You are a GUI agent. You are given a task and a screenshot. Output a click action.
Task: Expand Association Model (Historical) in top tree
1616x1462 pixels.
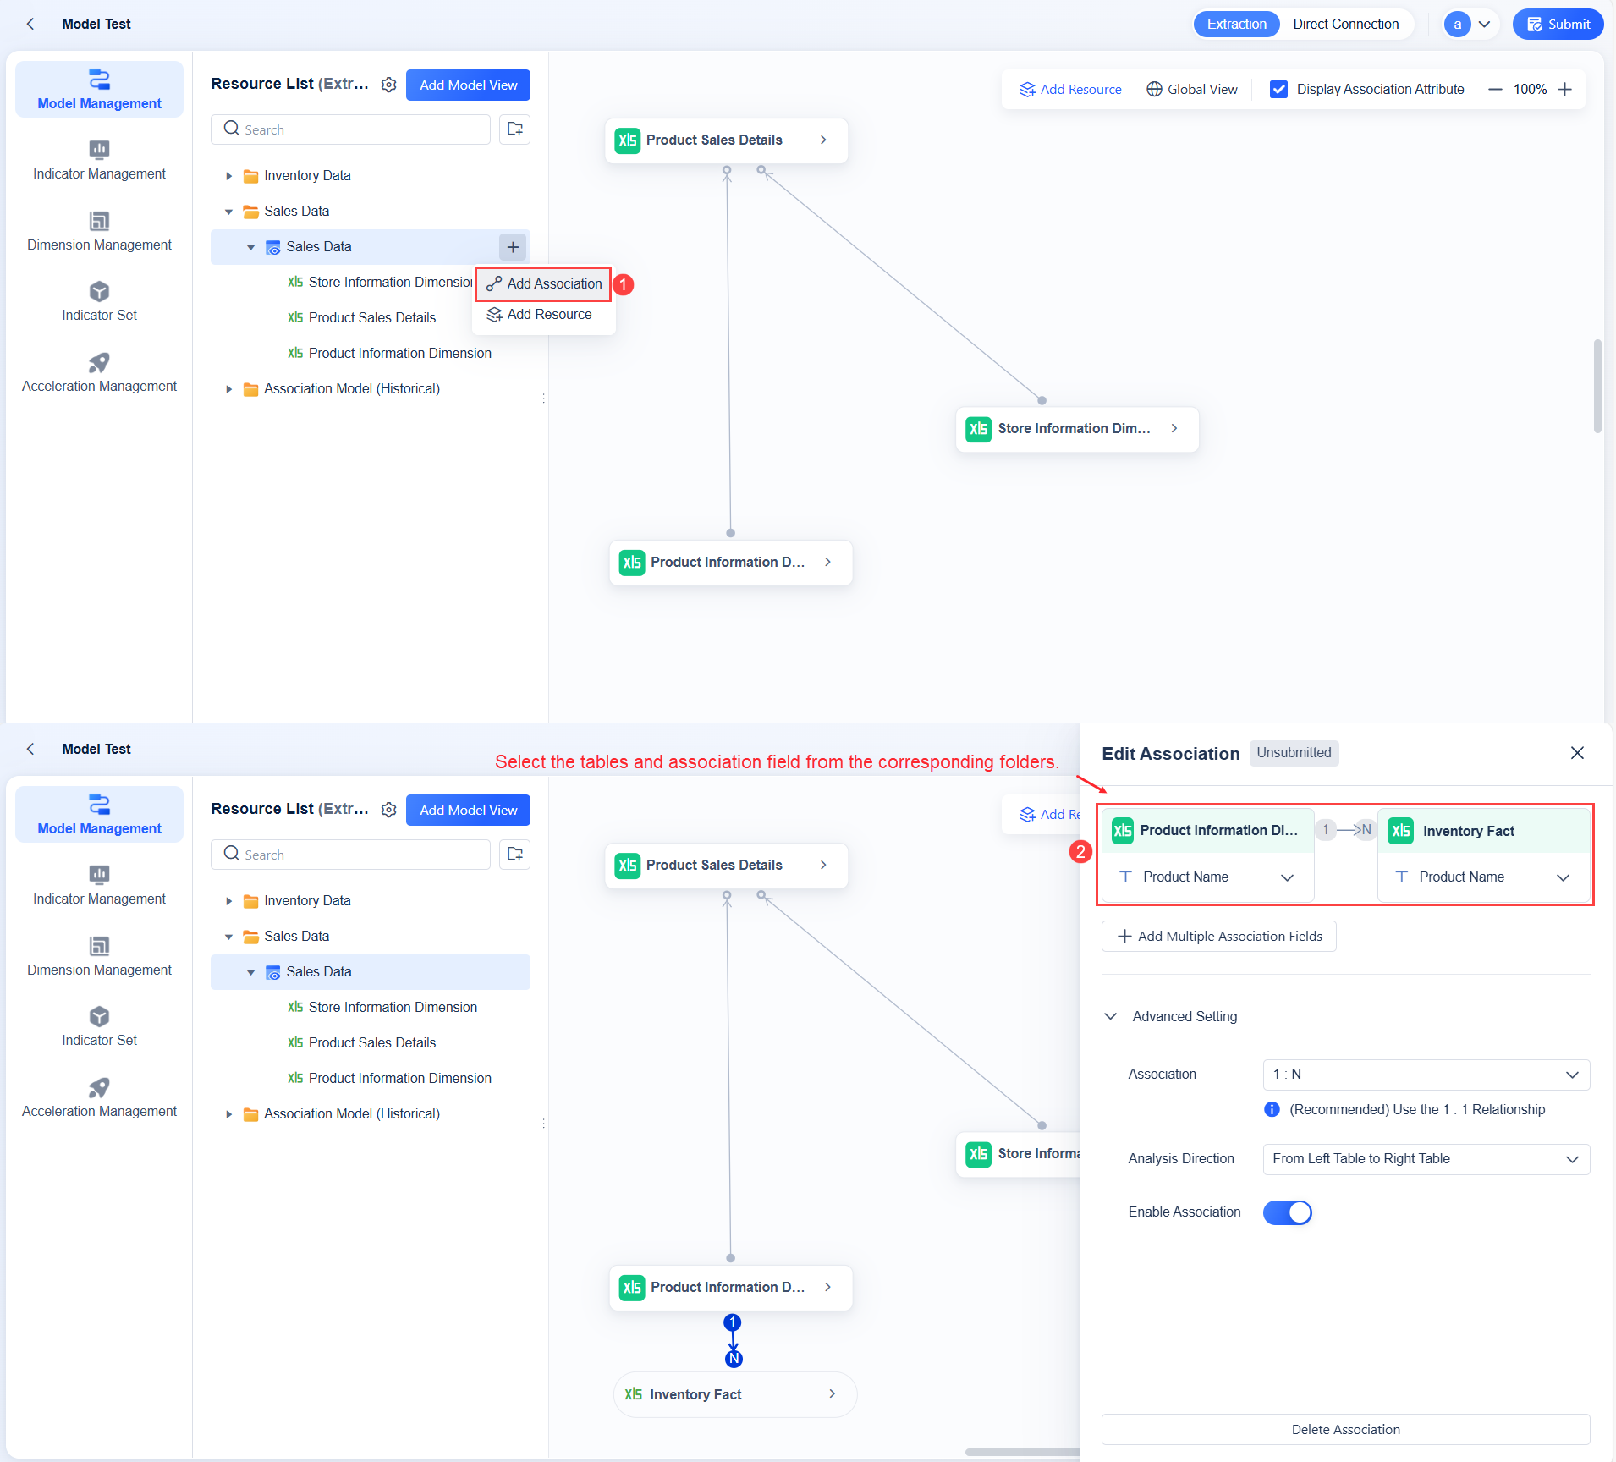click(x=228, y=389)
